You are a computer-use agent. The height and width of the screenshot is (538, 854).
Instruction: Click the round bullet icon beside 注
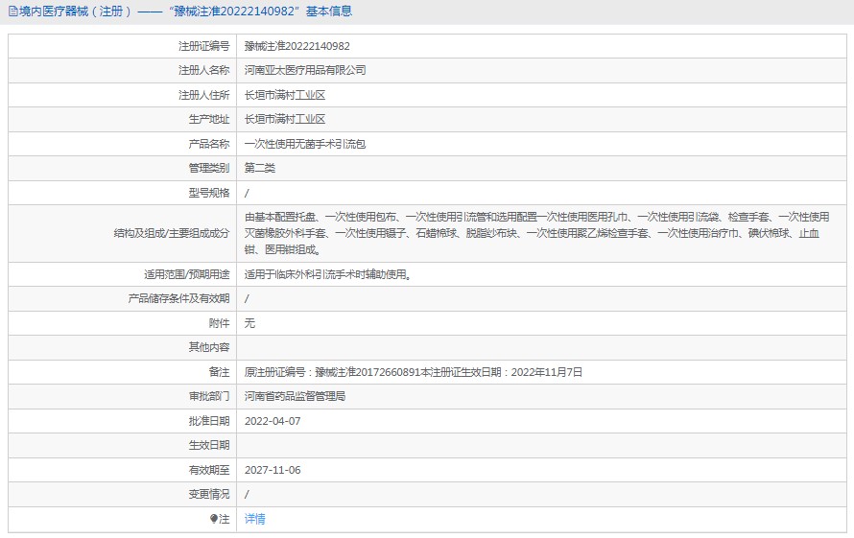coord(214,519)
